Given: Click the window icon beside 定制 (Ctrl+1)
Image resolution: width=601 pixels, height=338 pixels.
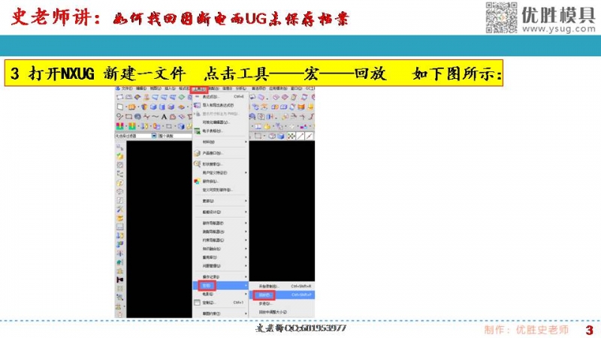Looking at the screenshot, I should (x=197, y=303).
